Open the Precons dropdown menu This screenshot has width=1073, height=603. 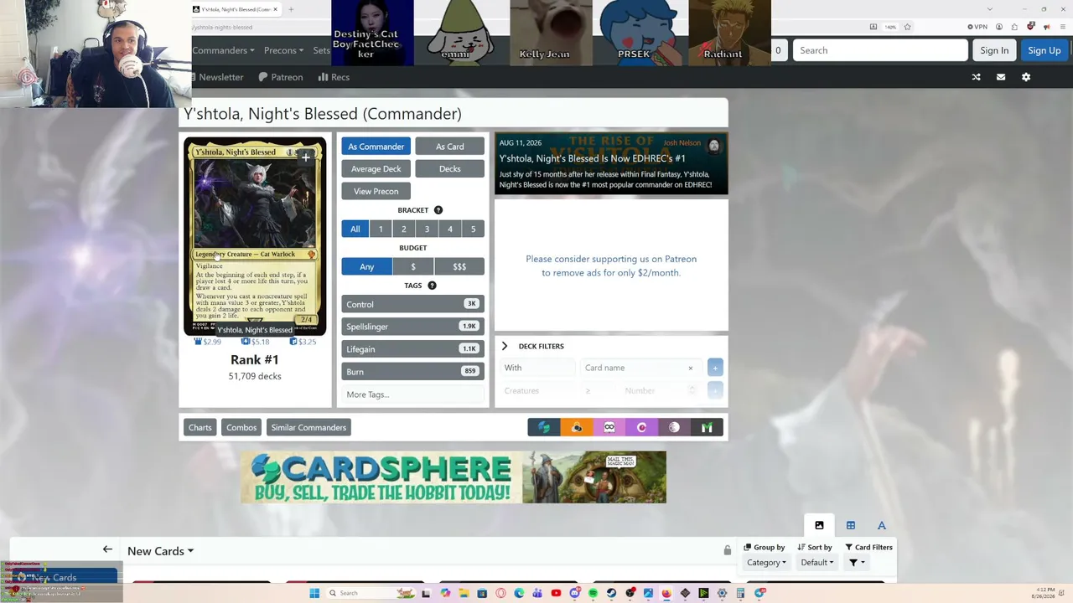click(283, 50)
